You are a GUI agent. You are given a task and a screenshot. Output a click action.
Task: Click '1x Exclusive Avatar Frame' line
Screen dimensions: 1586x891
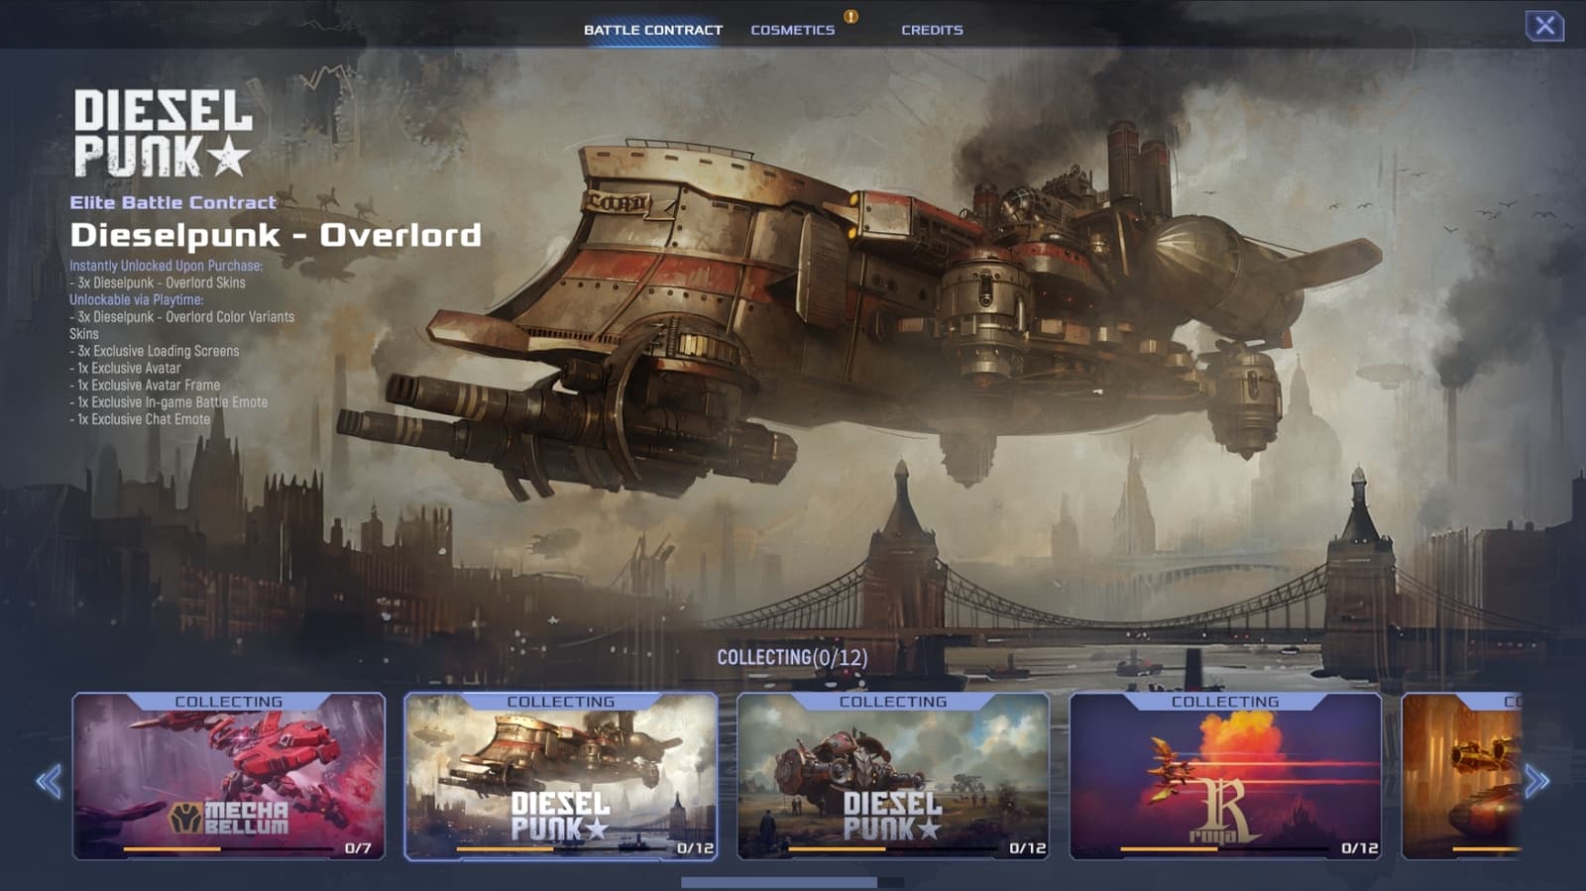tap(145, 386)
